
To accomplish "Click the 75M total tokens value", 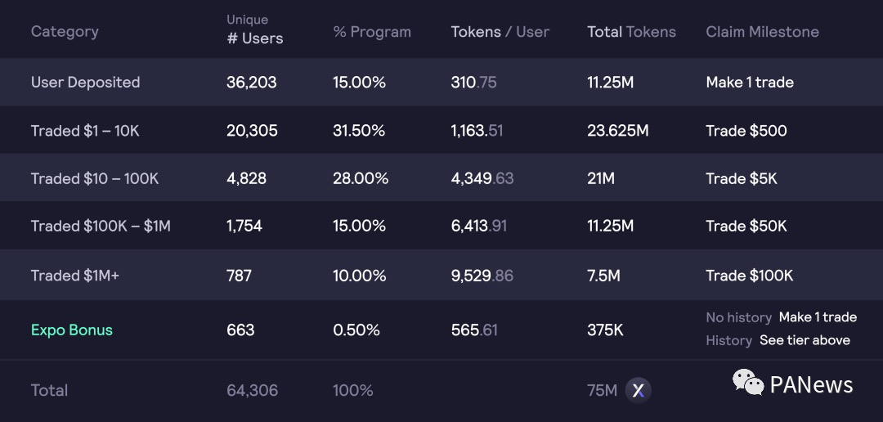I will [602, 390].
